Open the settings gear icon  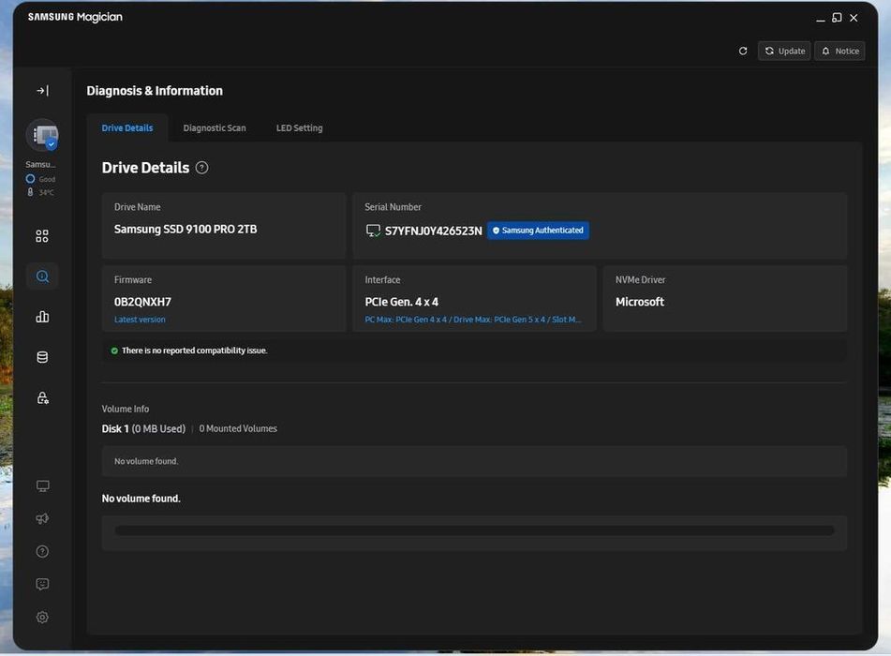point(42,618)
